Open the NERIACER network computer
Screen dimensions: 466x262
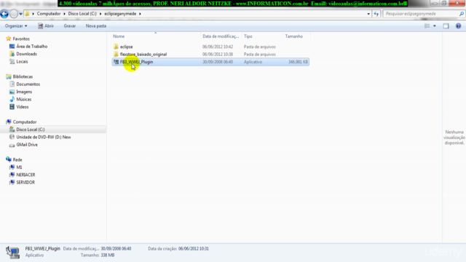(x=25, y=175)
